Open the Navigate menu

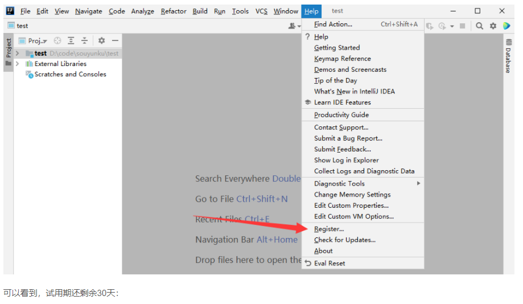coord(89,11)
